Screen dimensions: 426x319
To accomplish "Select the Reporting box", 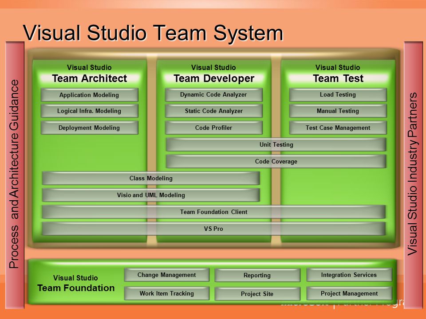I will [x=257, y=275].
